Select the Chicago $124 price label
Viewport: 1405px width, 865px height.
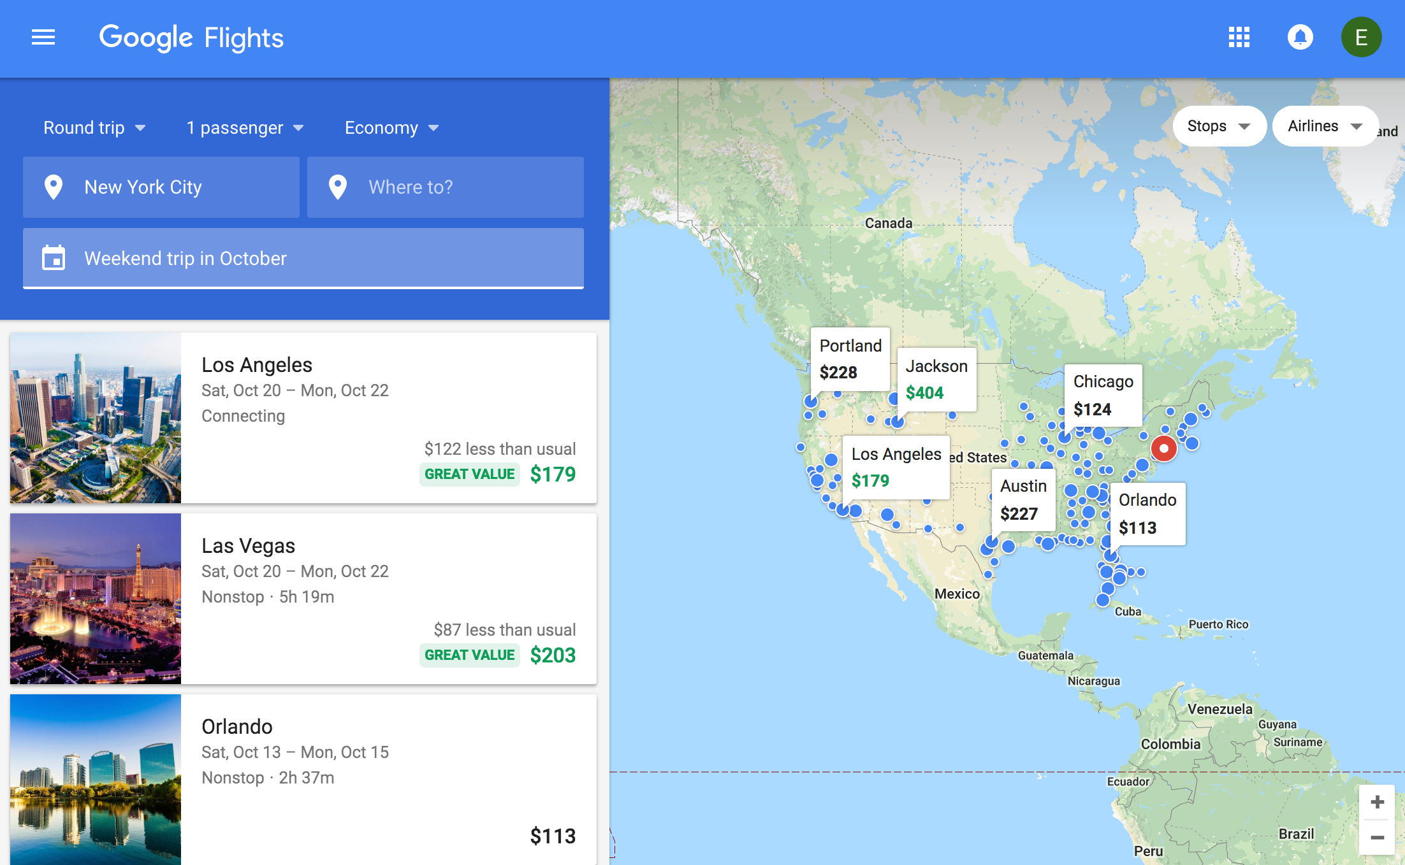pyautogui.click(x=1103, y=395)
